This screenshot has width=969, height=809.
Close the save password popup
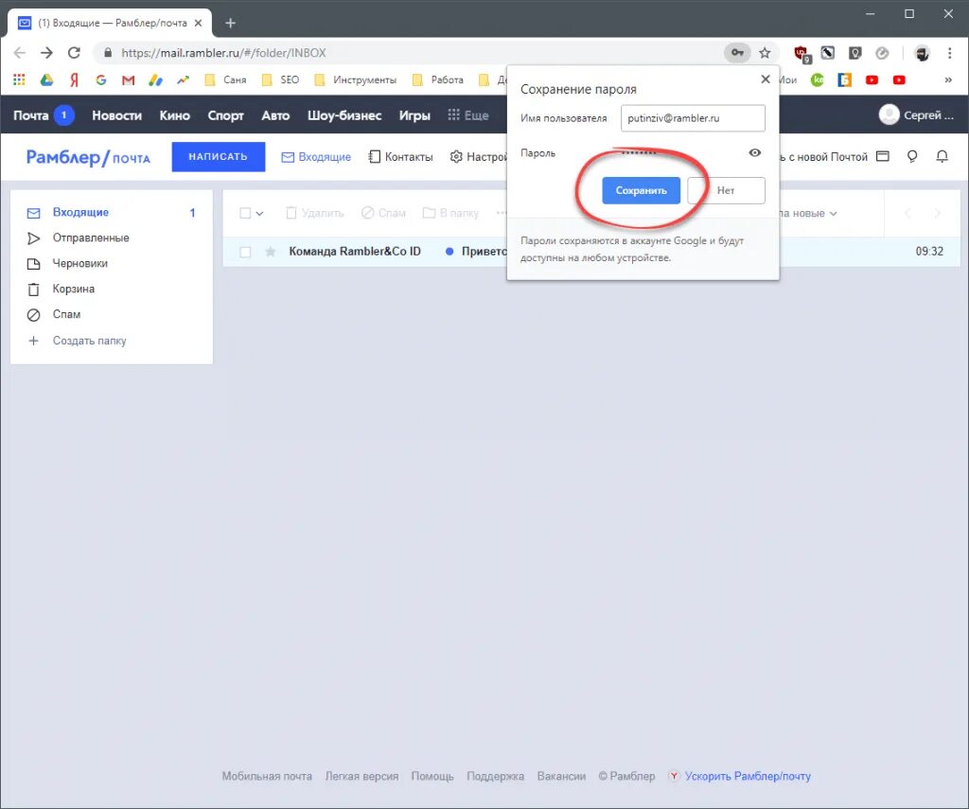click(x=765, y=79)
